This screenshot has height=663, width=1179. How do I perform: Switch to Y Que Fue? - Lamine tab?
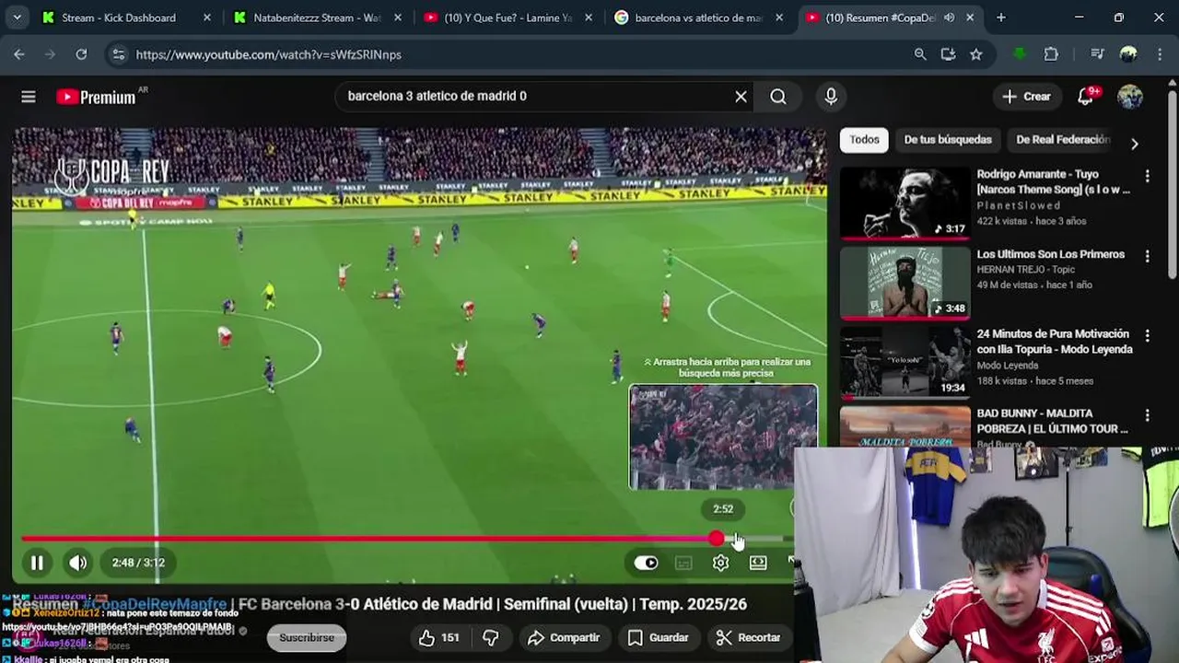click(508, 17)
